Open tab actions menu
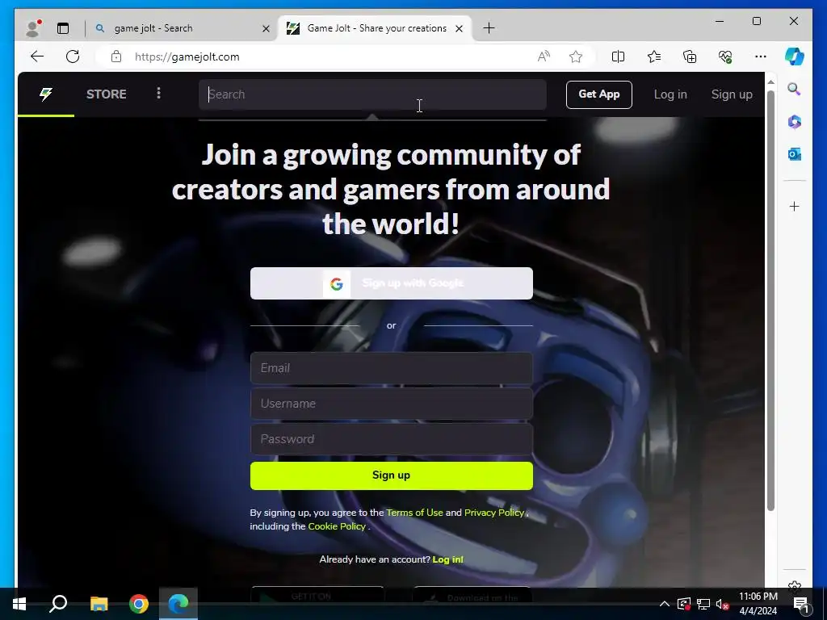Screen dimensions: 827x620 tap(63, 28)
